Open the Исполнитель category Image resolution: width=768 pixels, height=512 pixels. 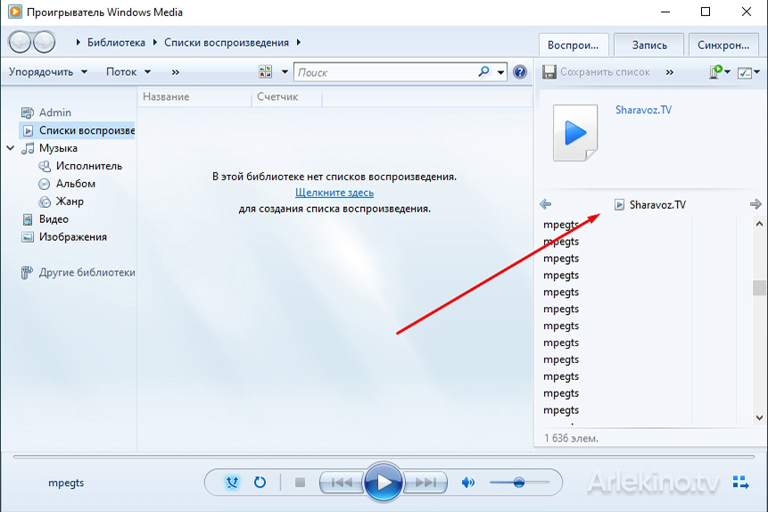point(80,166)
